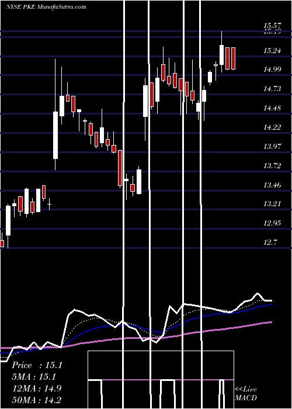This screenshot has height=409, width=292.
Task: Click the 14.48 price axis value
Action: point(272,108)
